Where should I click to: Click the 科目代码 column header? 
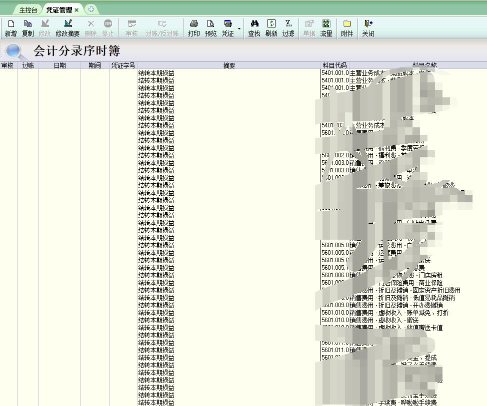tap(335, 65)
